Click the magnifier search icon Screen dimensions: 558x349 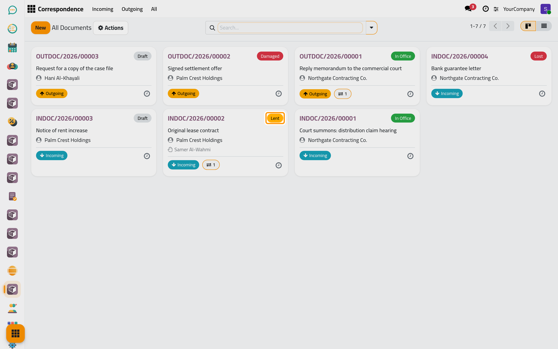(212, 28)
